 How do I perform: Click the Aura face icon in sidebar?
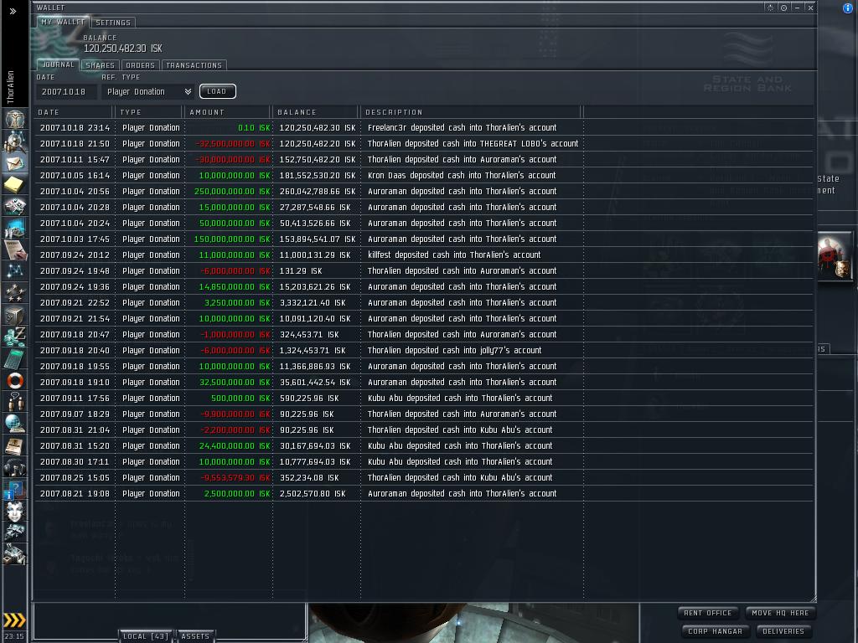15,512
